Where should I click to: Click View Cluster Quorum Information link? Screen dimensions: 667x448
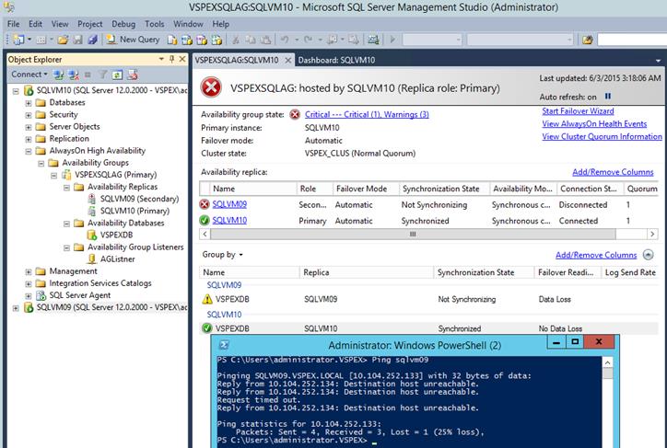point(602,136)
